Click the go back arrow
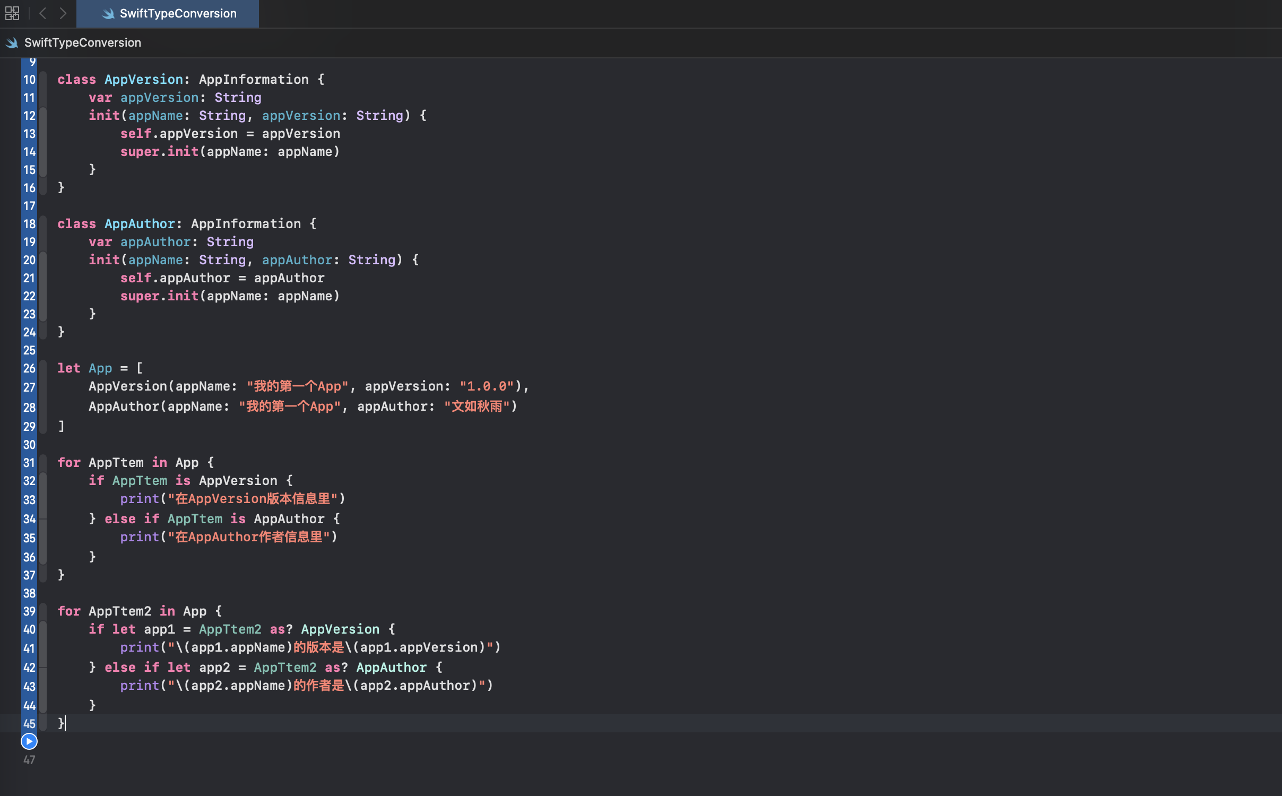1282x796 pixels. (x=43, y=13)
